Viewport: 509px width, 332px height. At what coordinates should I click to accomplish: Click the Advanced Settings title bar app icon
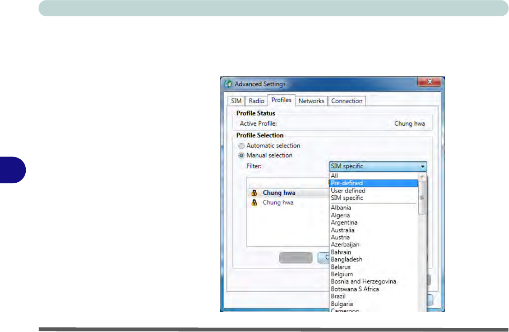click(x=228, y=84)
